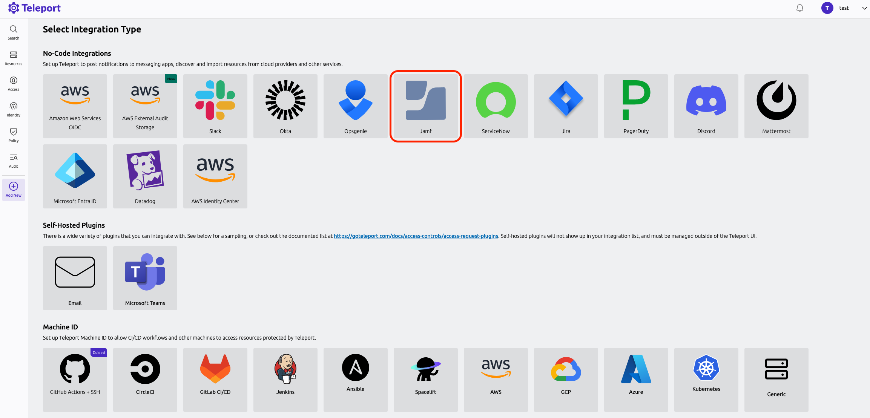Choose the GitHub Actions + SSH guided setup

click(75, 380)
